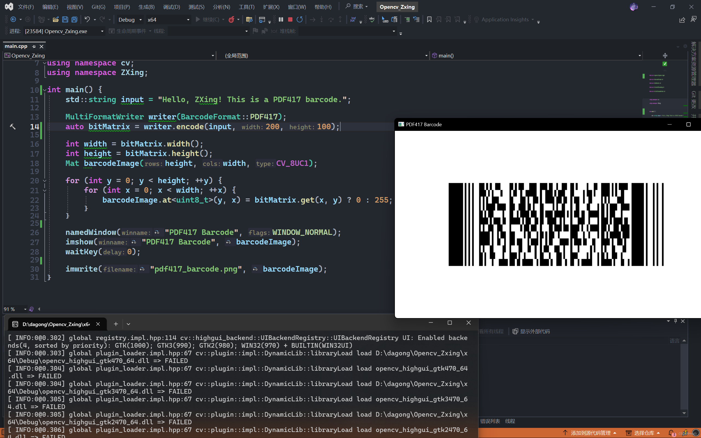Click the Visual Studio logo icon
701x438 pixels.
(x=9, y=7)
